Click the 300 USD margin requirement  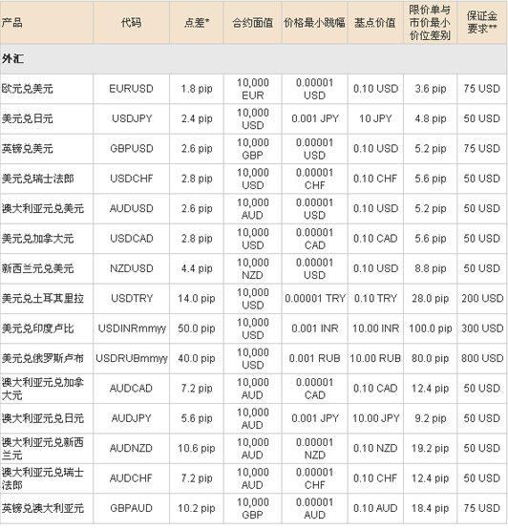482,329
